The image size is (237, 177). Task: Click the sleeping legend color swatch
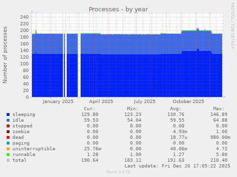pos(8,115)
